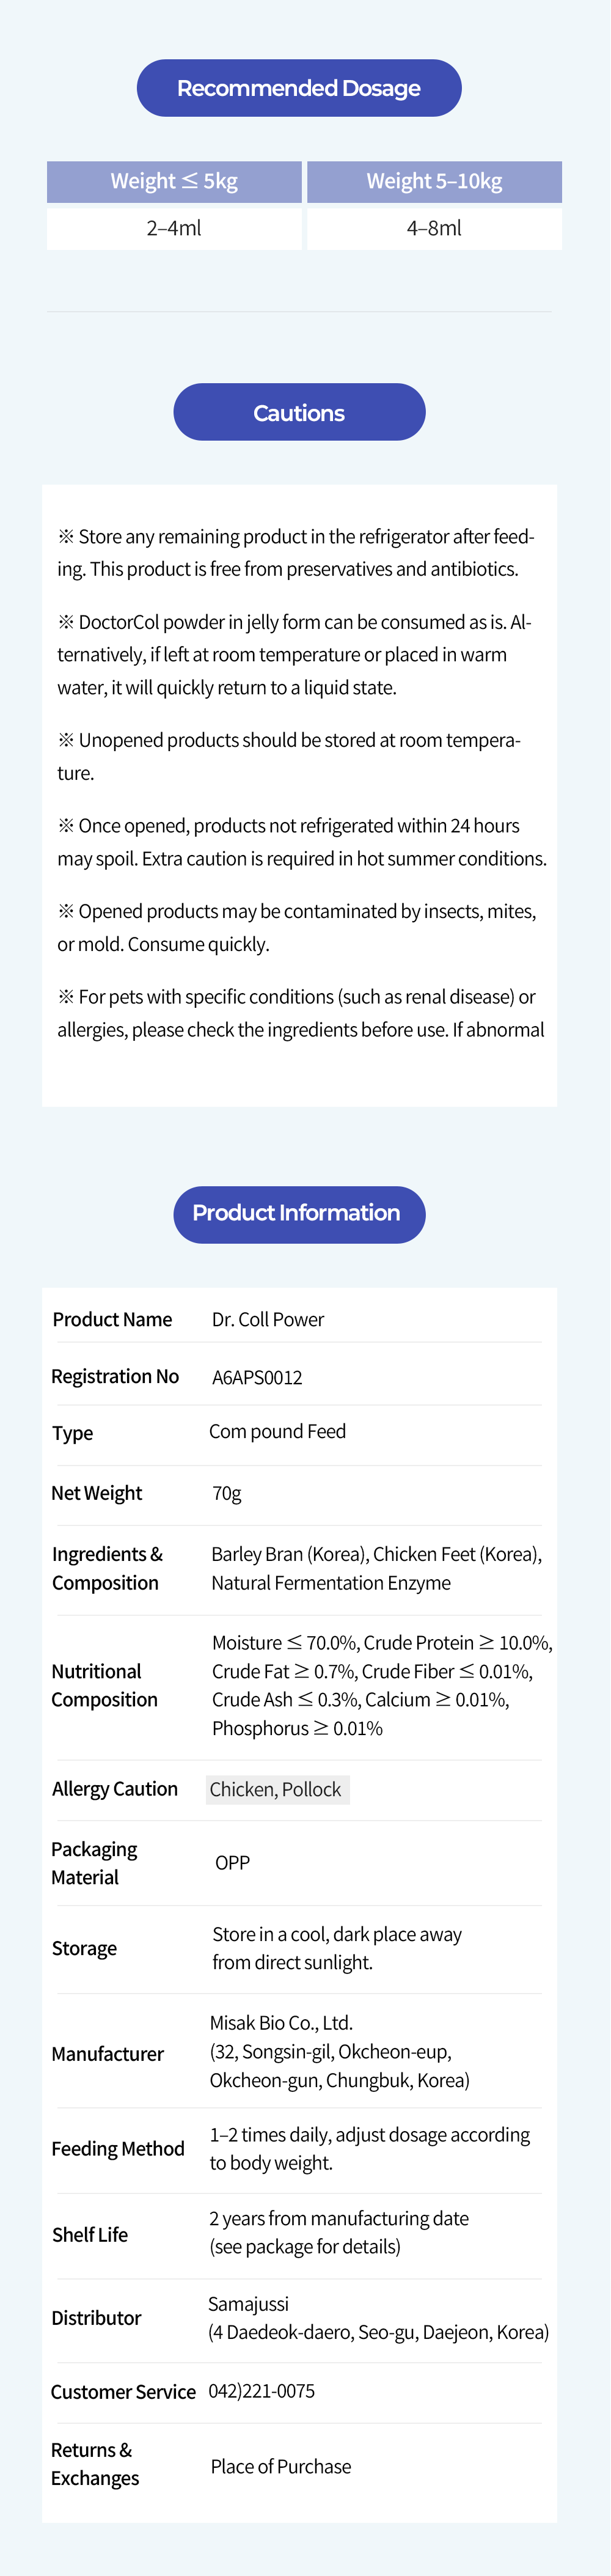
Task: Select the Weight ≤ 5kg column header
Action: tap(174, 182)
